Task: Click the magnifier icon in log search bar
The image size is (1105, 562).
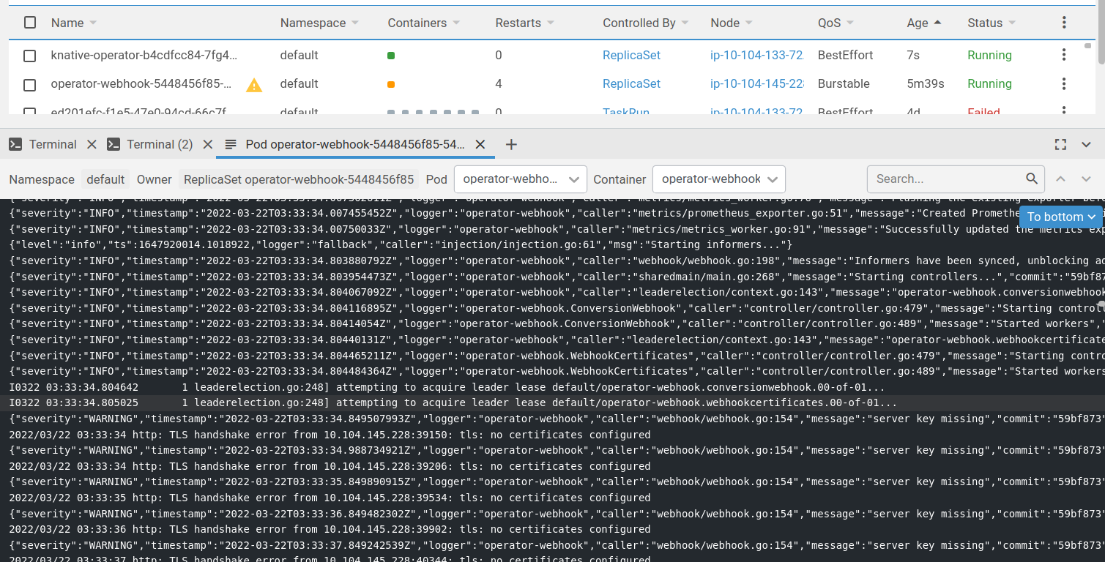Action: click(x=1032, y=179)
